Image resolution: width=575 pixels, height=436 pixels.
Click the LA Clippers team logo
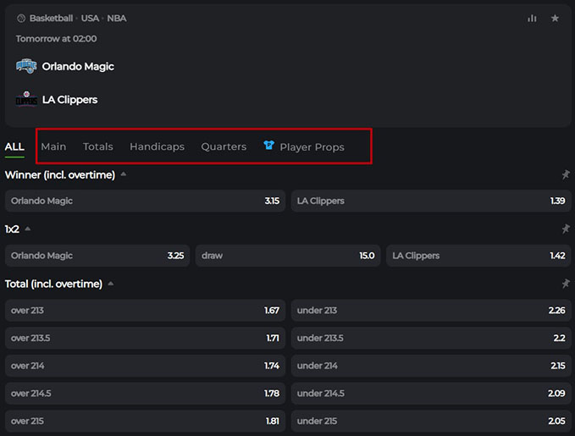26,99
